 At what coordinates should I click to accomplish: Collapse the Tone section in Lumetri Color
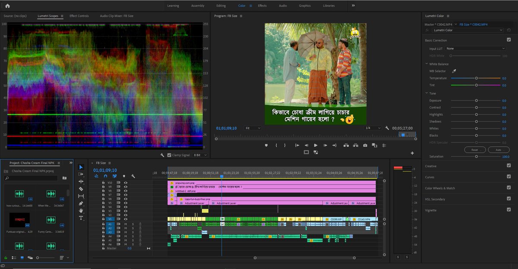tap(427, 93)
